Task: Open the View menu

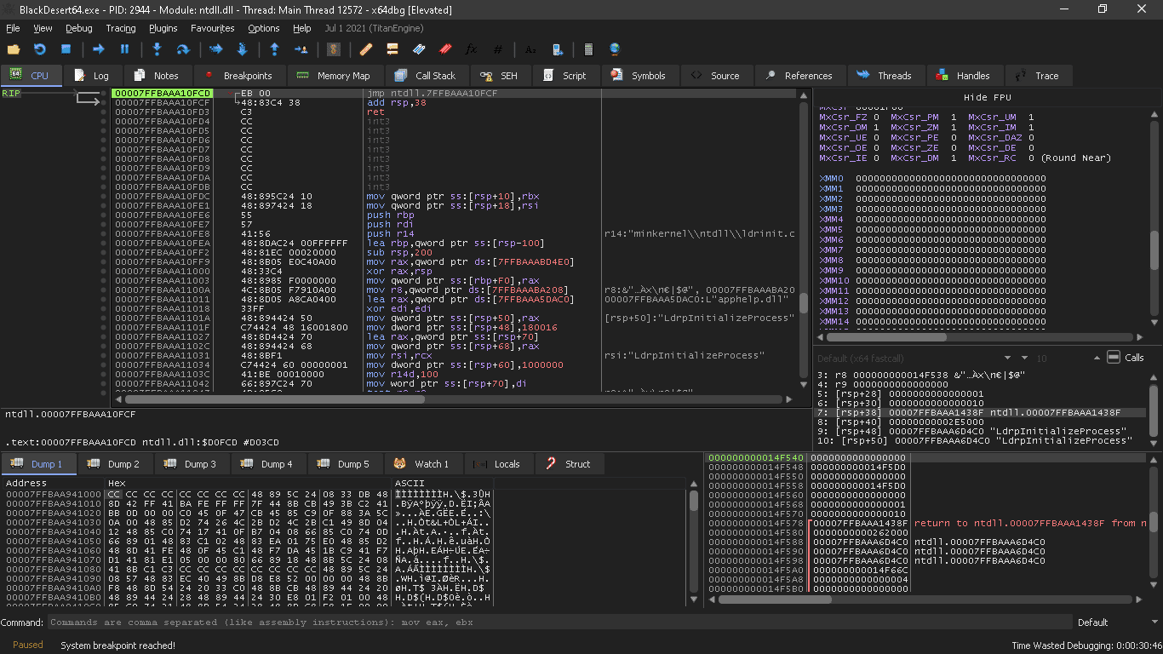Action: click(x=43, y=28)
